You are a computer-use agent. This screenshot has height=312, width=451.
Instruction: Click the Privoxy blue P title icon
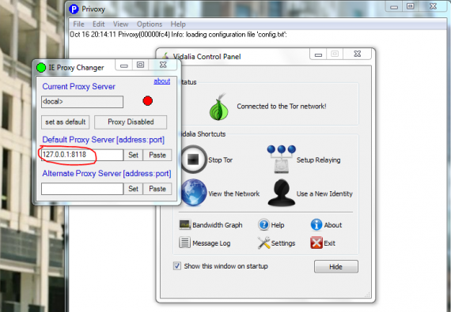tap(74, 9)
